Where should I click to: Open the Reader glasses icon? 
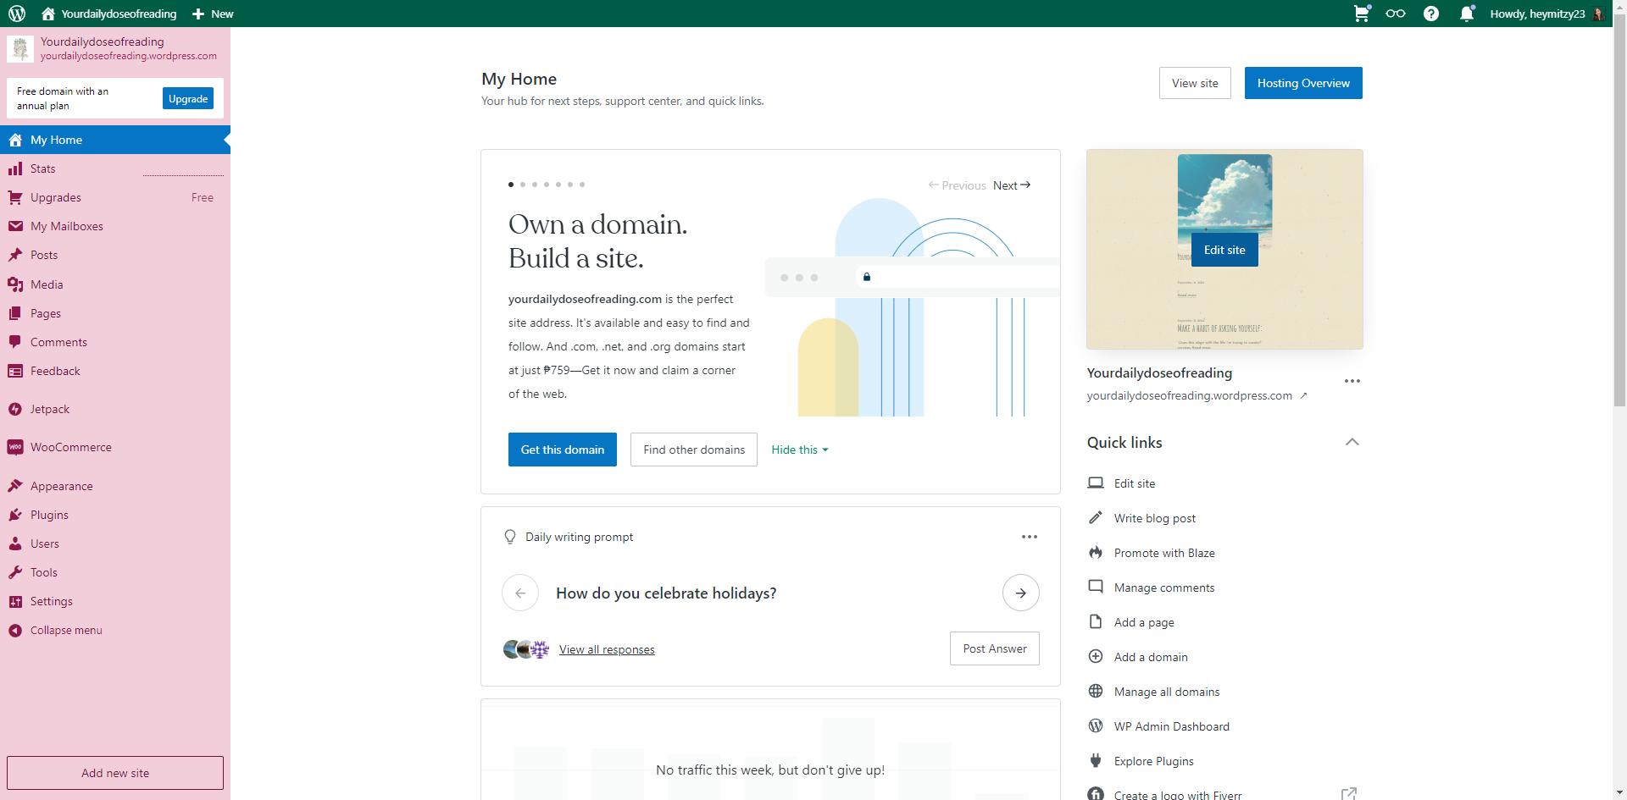(1396, 14)
